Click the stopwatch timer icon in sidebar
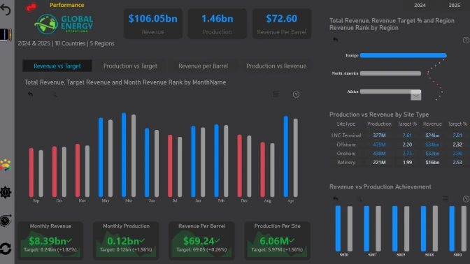This screenshot has width=470, height=264. pyautogui.click(x=6, y=221)
